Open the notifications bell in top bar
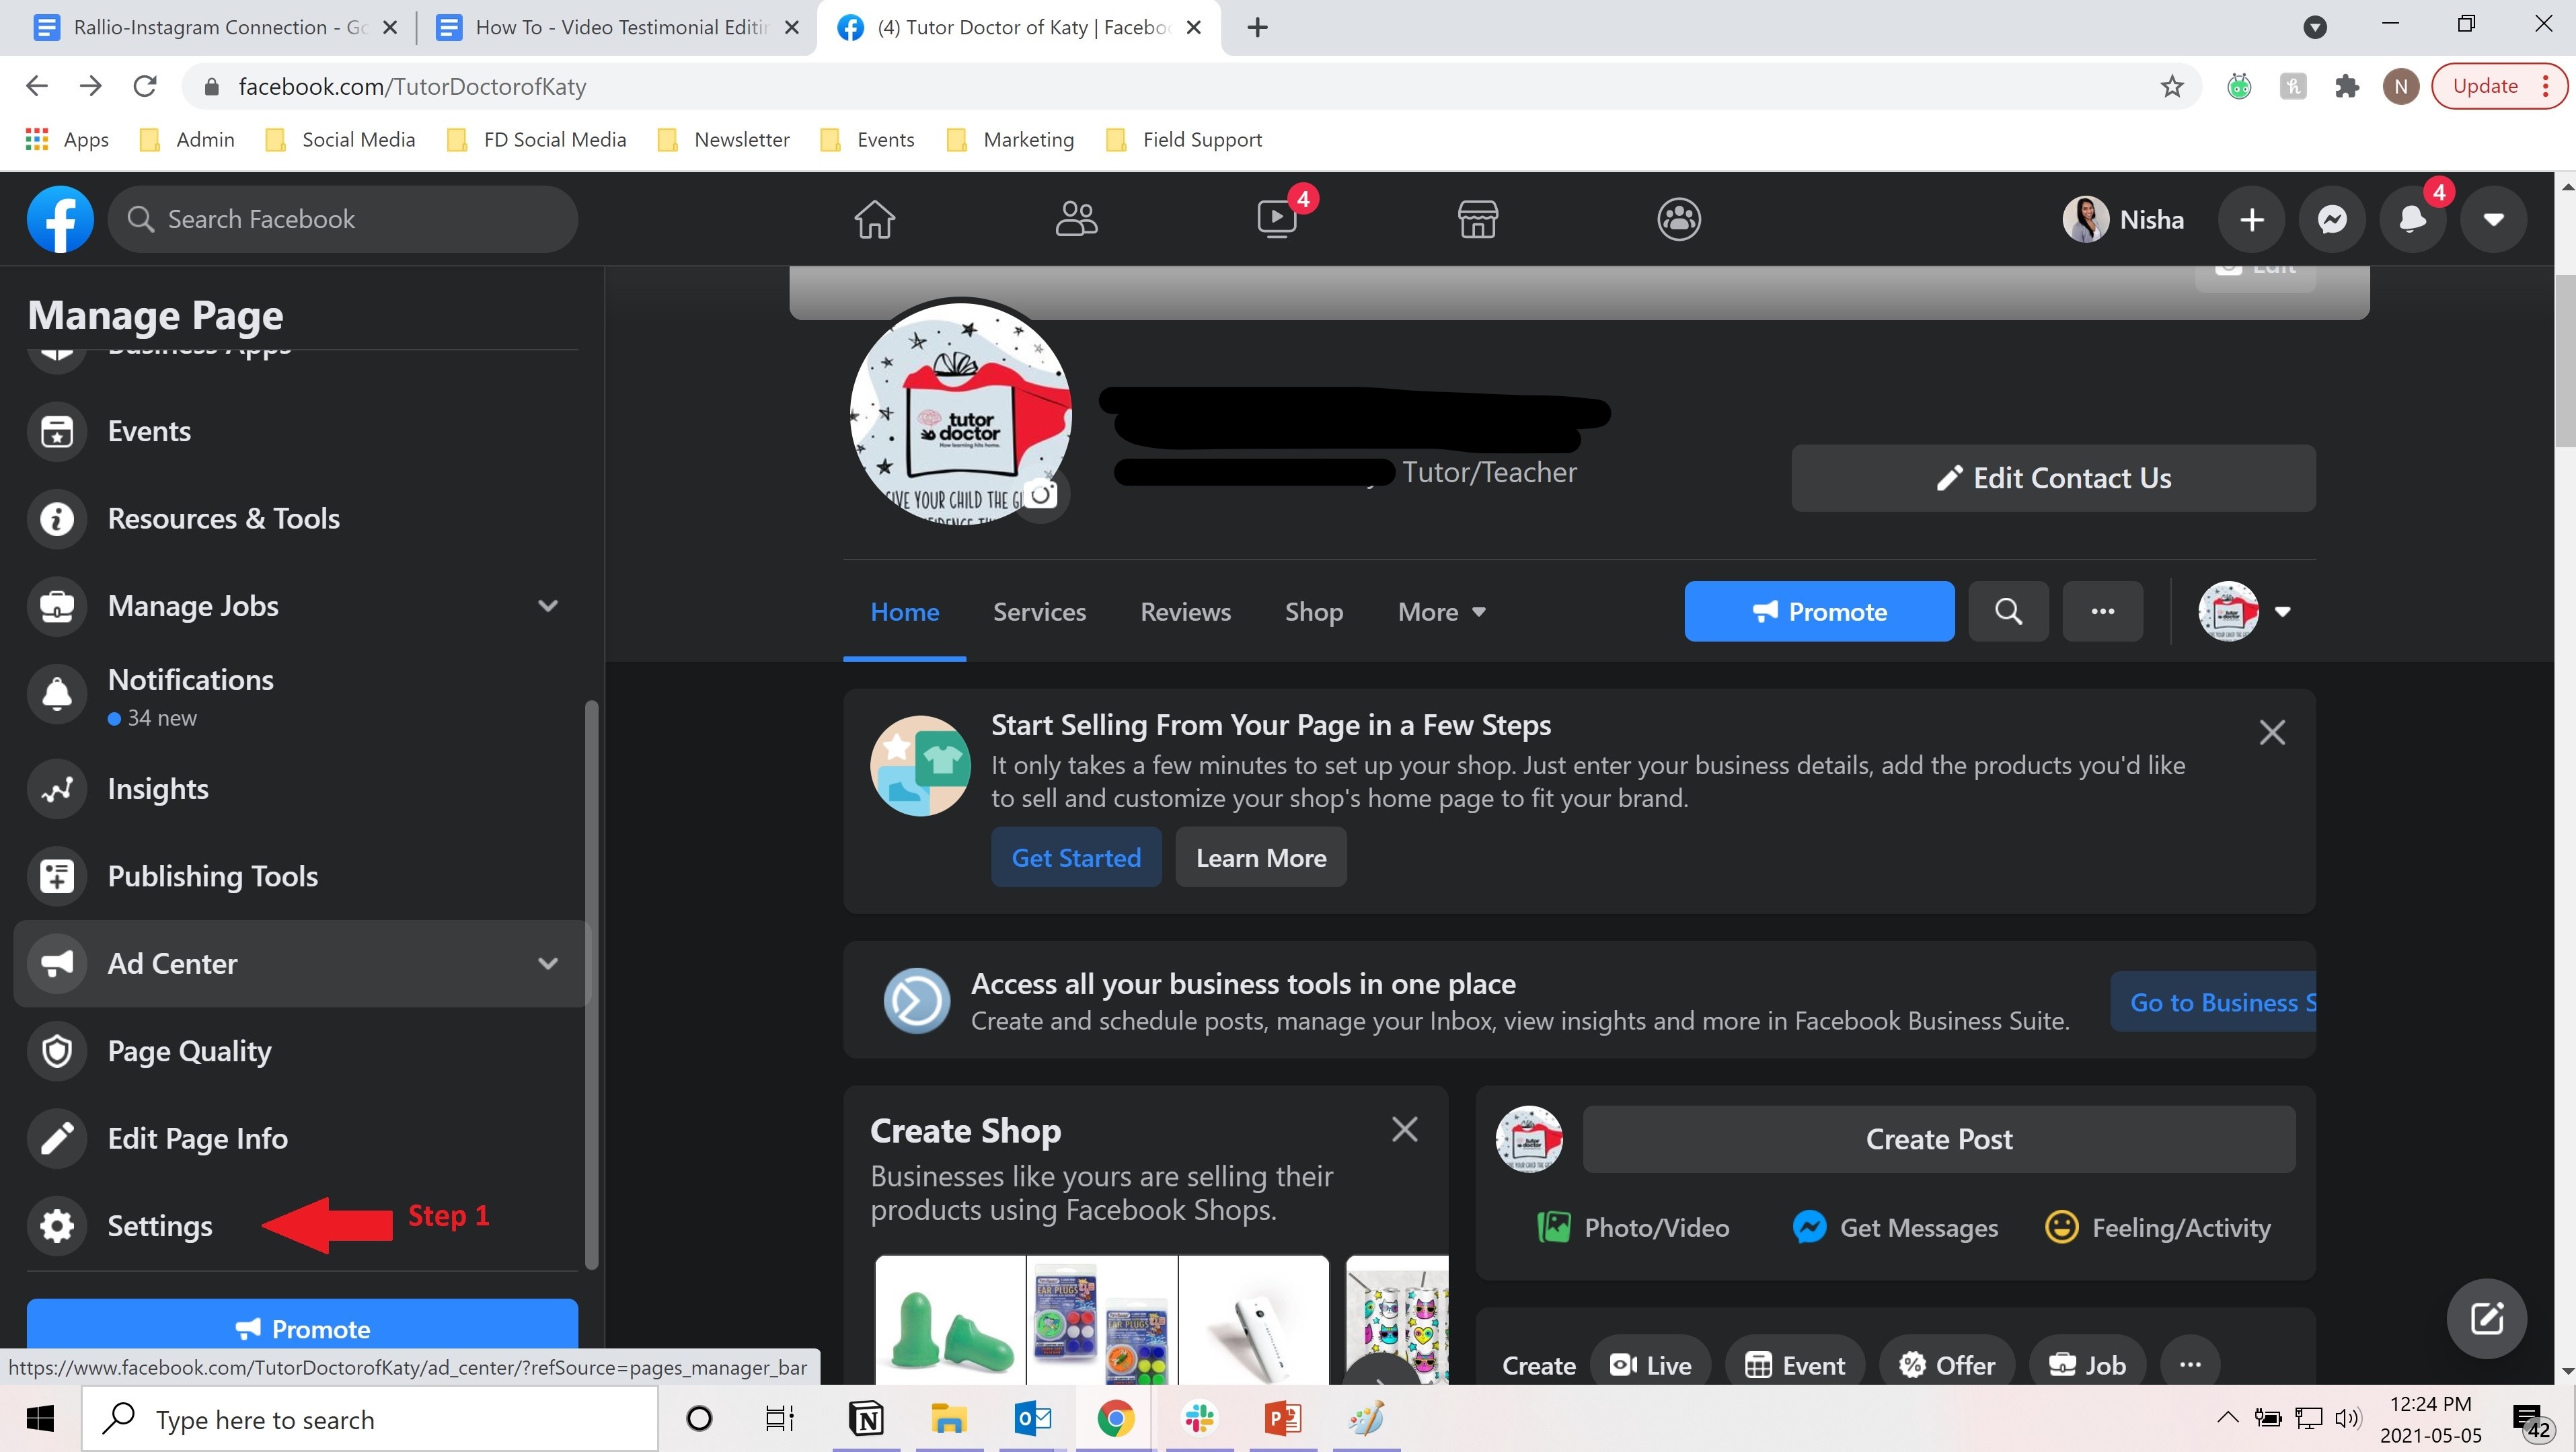 [x=2412, y=219]
